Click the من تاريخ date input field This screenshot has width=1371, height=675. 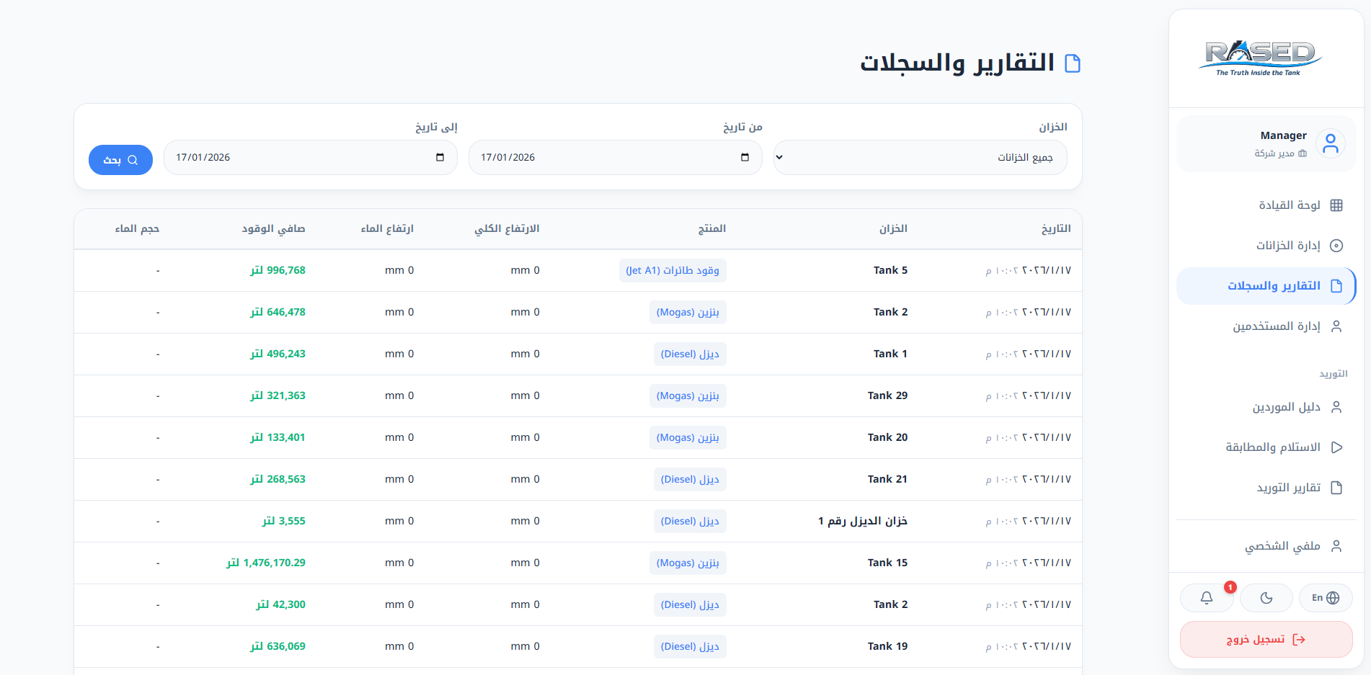click(605, 158)
